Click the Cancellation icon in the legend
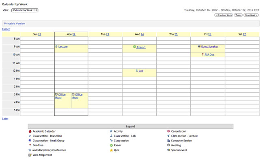 click(168, 132)
